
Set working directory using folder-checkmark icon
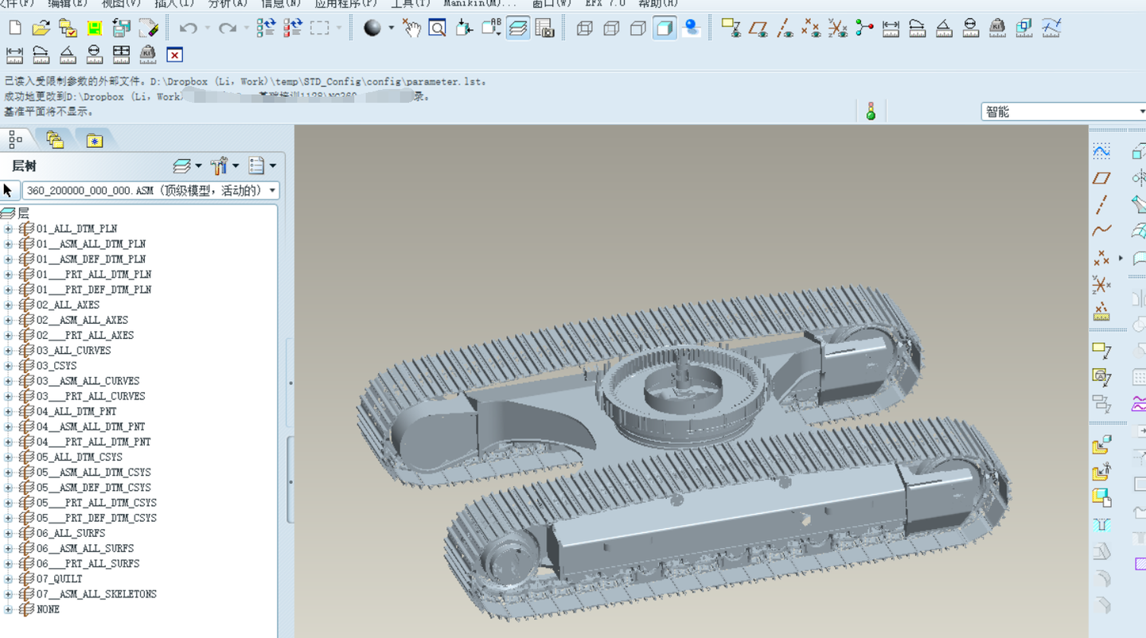(x=68, y=29)
